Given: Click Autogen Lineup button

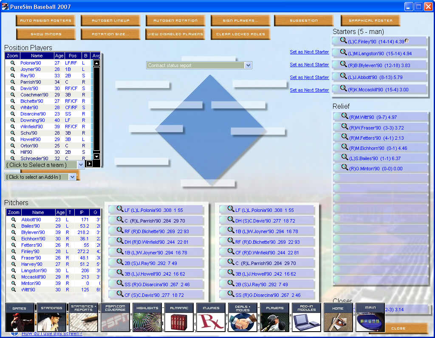Looking at the screenshot, I should coord(110,20).
